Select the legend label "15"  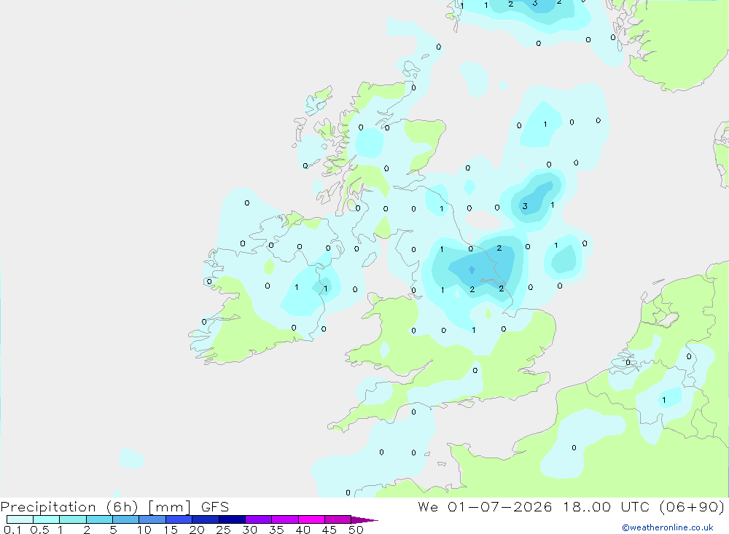click(171, 530)
